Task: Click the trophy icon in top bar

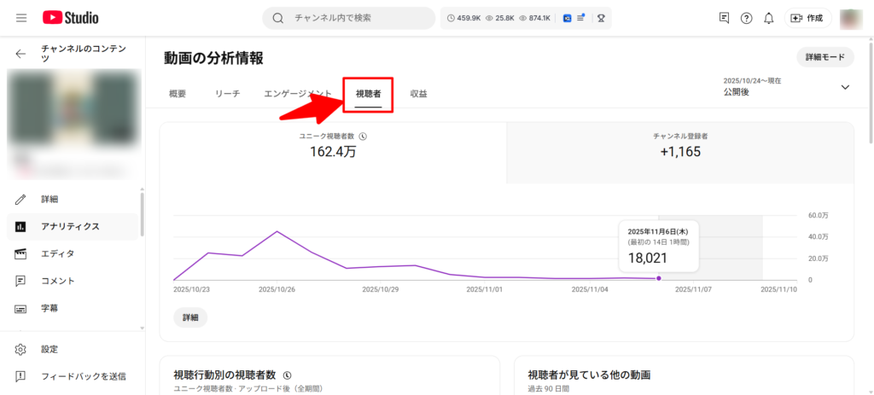Action: pos(601,18)
